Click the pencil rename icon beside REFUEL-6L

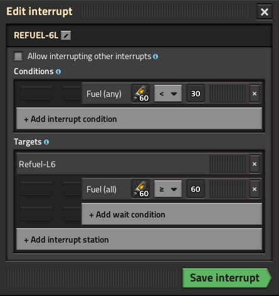66,35
